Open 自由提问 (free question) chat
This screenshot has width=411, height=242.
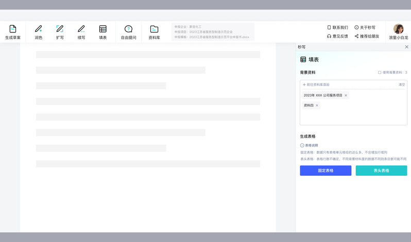coord(129,29)
